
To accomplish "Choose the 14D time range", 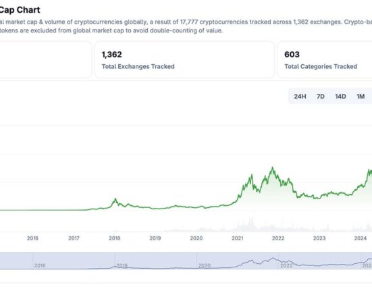I will pyautogui.click(x=340, y=97).
